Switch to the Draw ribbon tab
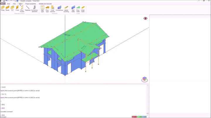Image resolution: width=211 pixels, height=118 pixels. pos(8,4)
